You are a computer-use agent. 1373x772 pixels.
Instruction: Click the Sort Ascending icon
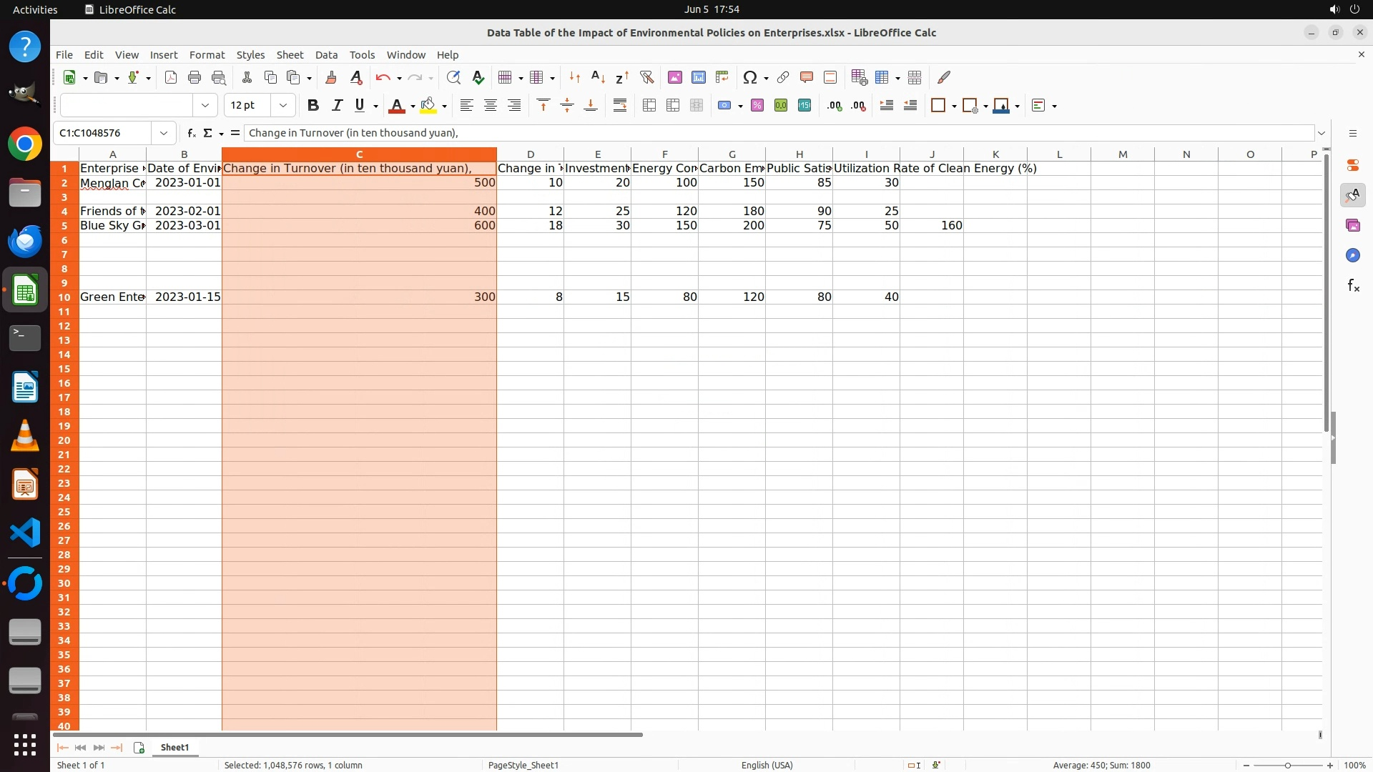point(598,77)
